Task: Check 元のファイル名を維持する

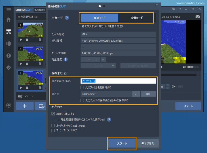Action: 82,88
